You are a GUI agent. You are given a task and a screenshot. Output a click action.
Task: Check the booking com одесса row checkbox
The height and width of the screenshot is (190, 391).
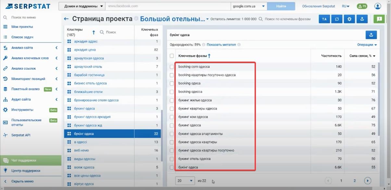172,67
